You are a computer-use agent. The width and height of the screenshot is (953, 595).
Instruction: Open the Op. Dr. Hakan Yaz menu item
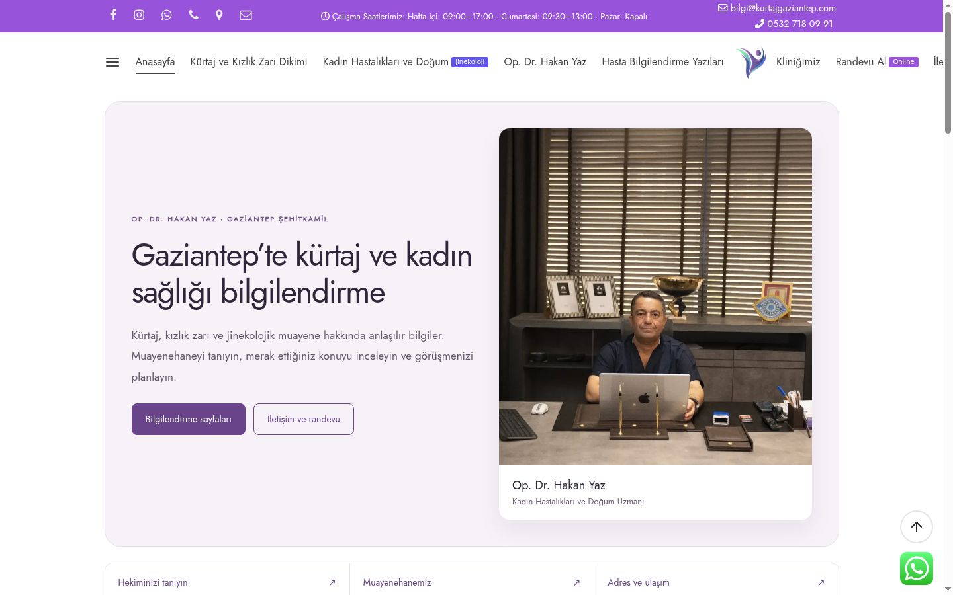pos(545,62)
